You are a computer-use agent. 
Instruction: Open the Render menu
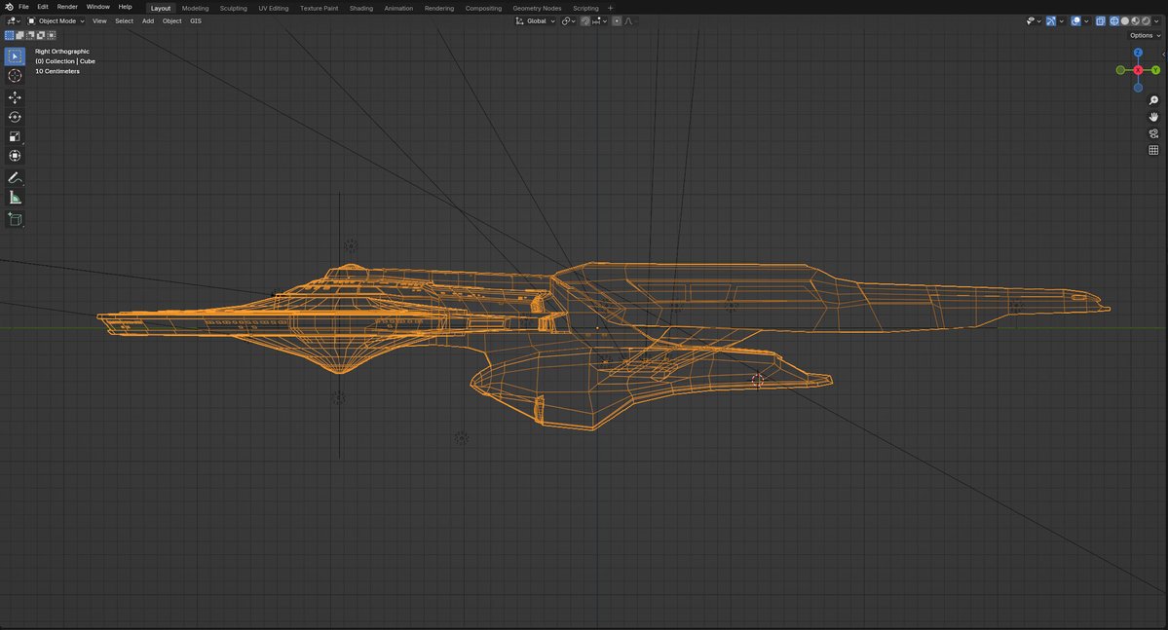coord(67,7)
